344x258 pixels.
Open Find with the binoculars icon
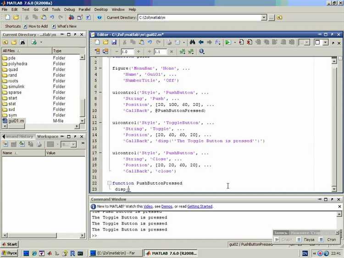(192, 42)
